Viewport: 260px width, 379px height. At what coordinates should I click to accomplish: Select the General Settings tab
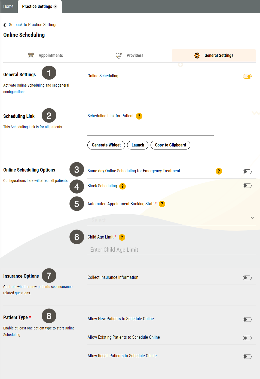(x=214, y=56)
